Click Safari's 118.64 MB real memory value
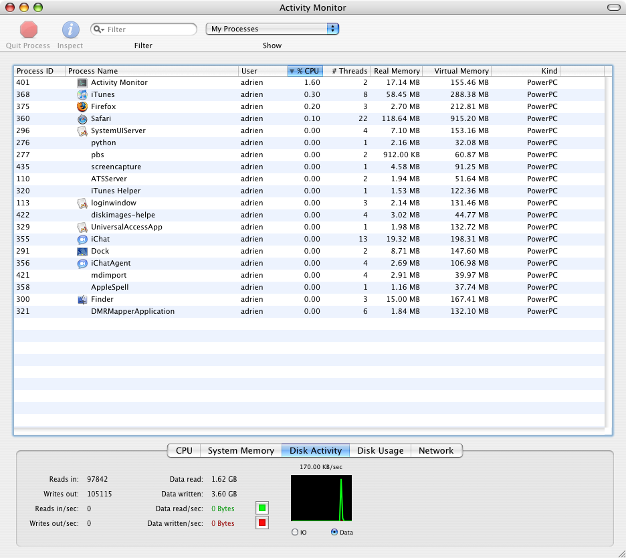Screen dimensions: 626x558 (x=401, y=118)
